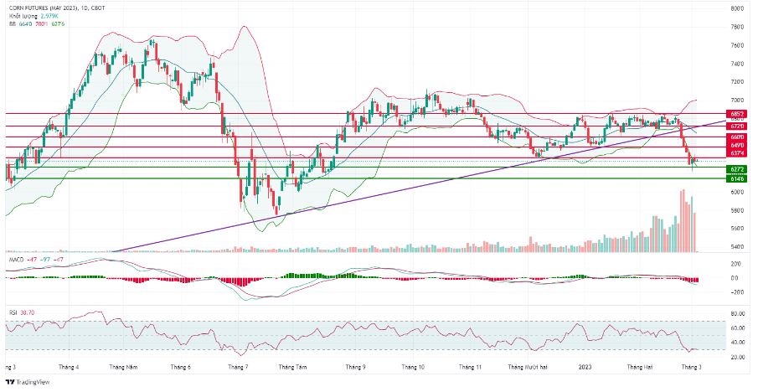This screenshot has width=758, height=392.
Task: Click the Tháng 4 time axis label
Action: tap(69, 368)
